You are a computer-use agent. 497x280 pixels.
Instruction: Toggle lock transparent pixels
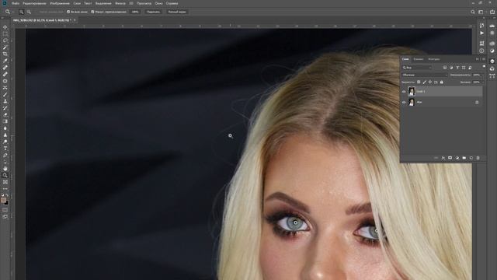tap(419, 82)
